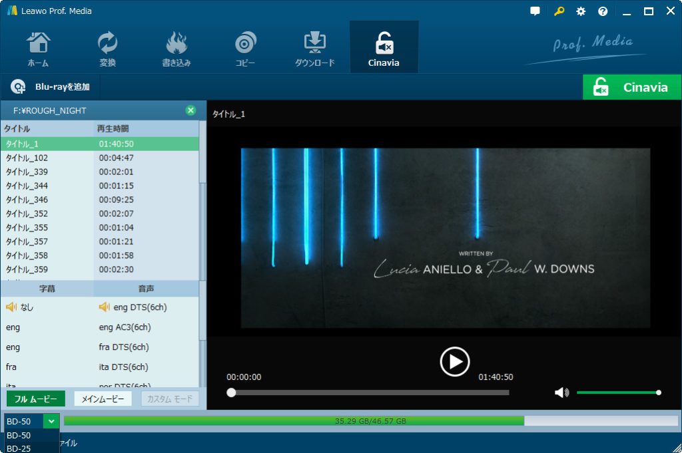Screen dimensions: 682x453
Task: Select title row タイトル_344
Action: pos(100,186)
